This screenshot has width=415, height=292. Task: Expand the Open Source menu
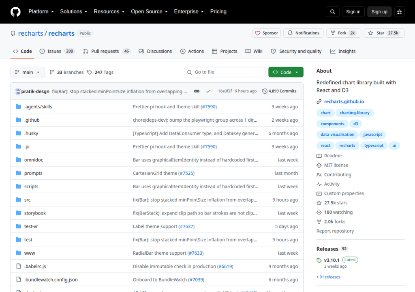coord(149,12)
